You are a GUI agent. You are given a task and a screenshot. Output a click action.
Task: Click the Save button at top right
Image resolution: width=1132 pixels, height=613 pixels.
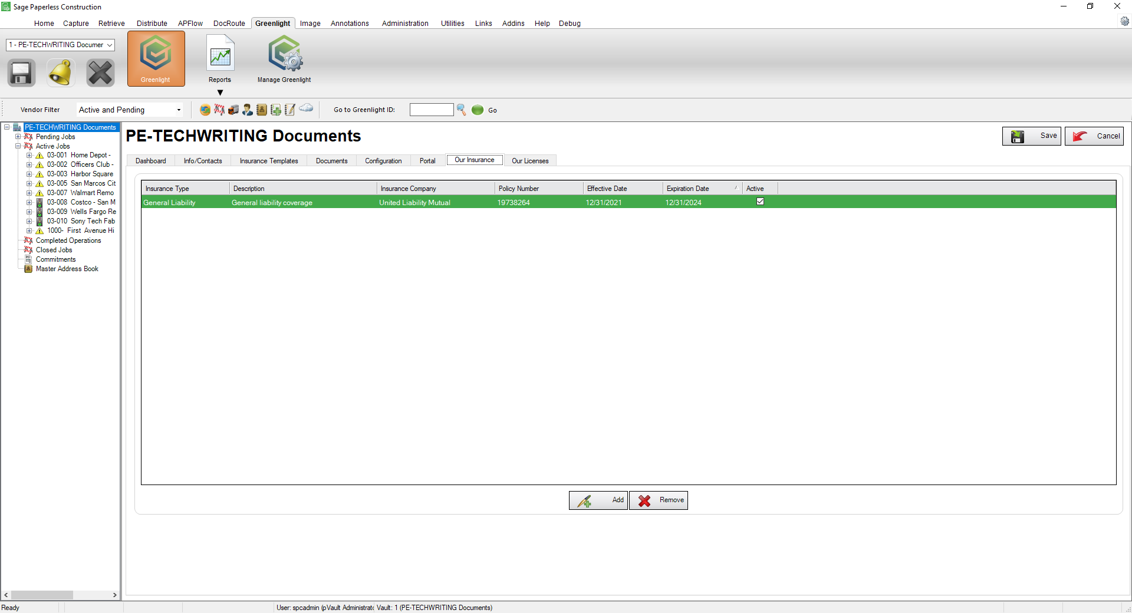tap(1032, 136)
